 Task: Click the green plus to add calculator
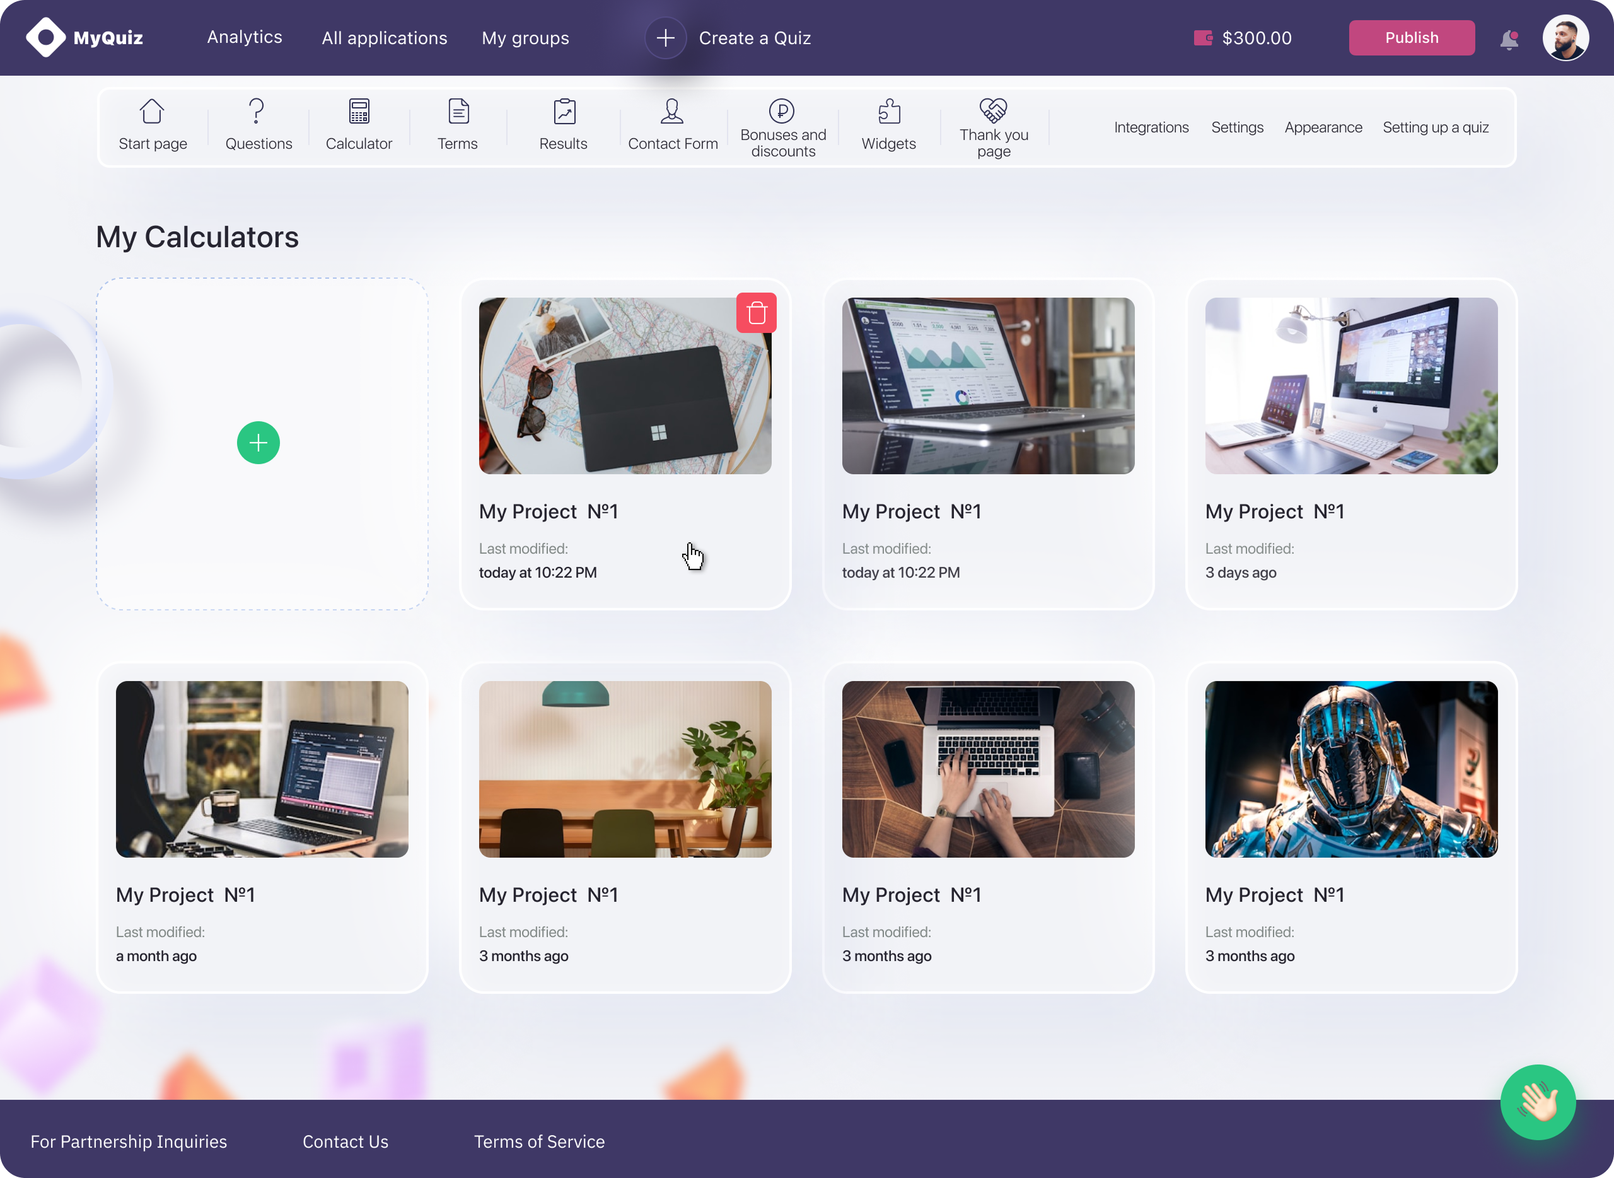coord(258,443)
